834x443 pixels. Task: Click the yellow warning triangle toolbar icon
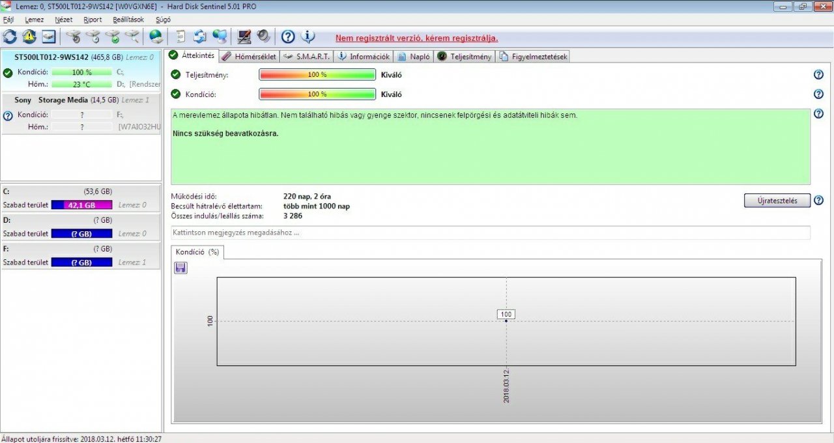[x=29, y=36]
